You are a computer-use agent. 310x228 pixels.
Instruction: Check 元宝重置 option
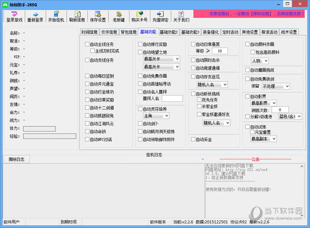click(252, 132)
